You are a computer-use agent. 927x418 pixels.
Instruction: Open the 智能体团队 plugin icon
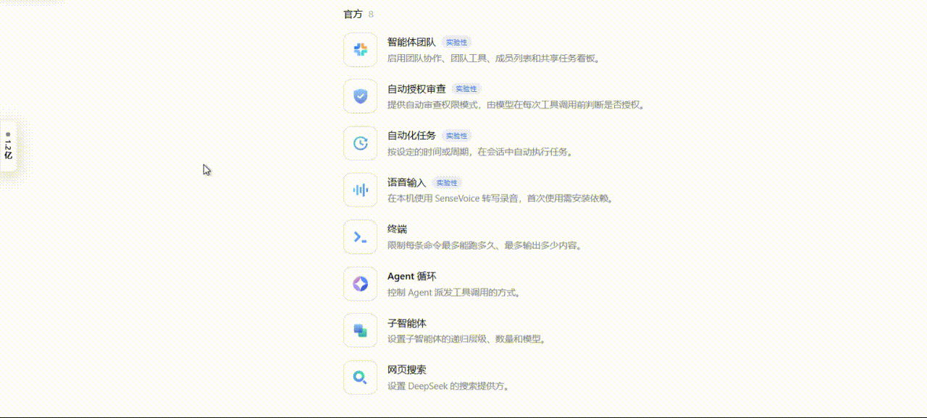click(x=360, y=49)
